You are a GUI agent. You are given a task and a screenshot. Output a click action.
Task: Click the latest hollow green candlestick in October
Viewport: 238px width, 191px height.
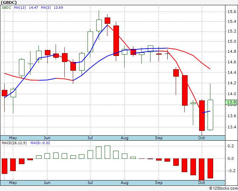tap(210, 115)
